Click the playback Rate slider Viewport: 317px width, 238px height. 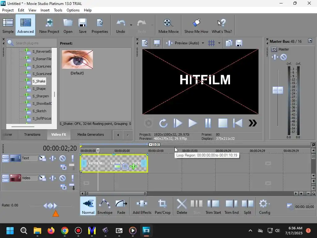(x=50, y=206)
